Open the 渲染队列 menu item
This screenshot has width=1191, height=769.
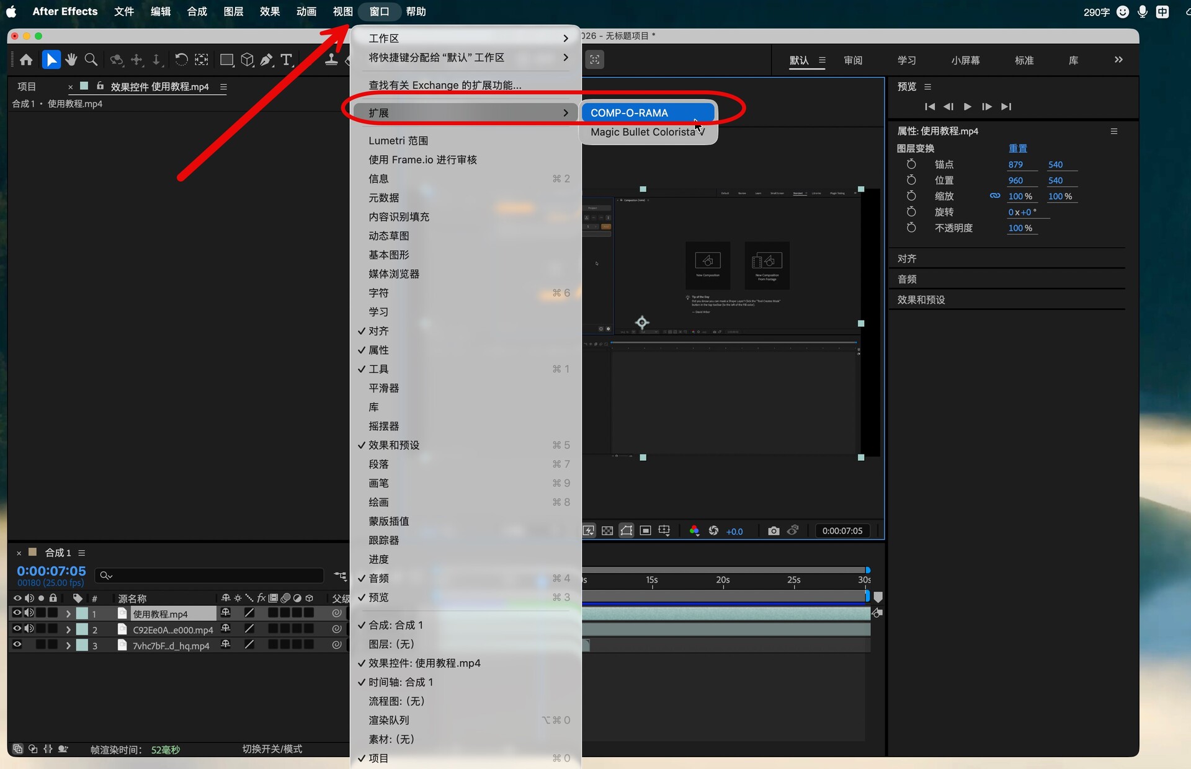click(465, 720)
